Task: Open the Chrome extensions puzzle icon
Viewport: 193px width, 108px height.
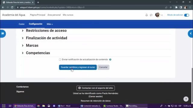Action: point(176,7)
